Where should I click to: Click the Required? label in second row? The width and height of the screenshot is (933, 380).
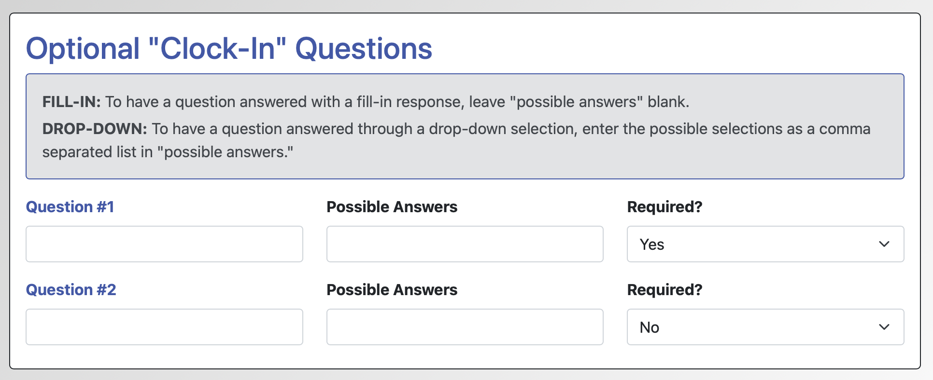pos(664,290)
